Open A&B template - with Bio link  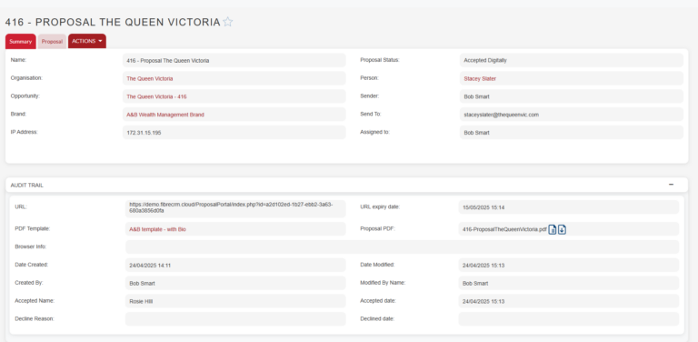point(157,229)
